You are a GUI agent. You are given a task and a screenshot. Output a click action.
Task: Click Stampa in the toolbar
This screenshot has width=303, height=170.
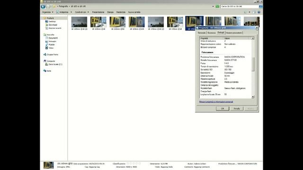tap(110, 12)
